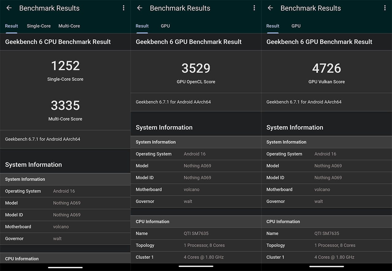Screen dimensions: 392x271
Task: Click the Geekbench 6.7.1 version line on OpenCL screen
Action: (x=173, y=102)
